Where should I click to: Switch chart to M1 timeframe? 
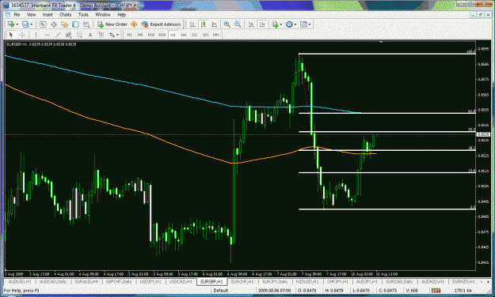(129, 35)
